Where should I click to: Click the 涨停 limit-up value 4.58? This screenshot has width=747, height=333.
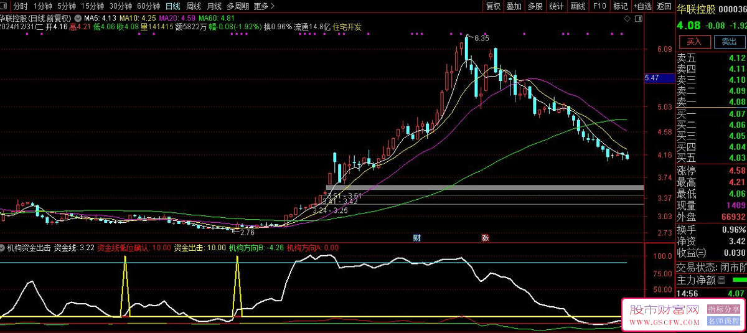tap(736, 171)
